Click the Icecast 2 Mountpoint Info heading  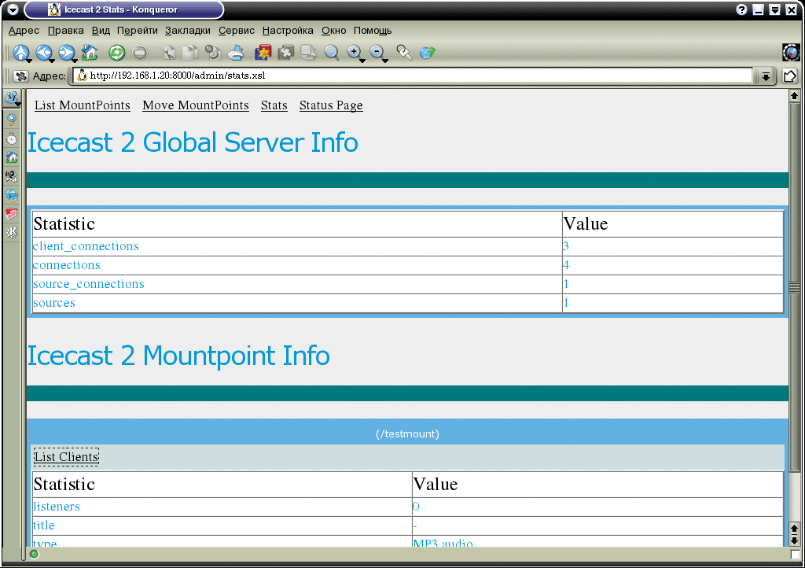coord(178,356)
